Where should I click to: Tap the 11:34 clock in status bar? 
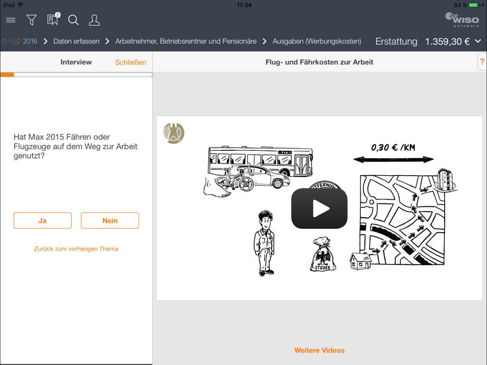(x=244, y=5)
